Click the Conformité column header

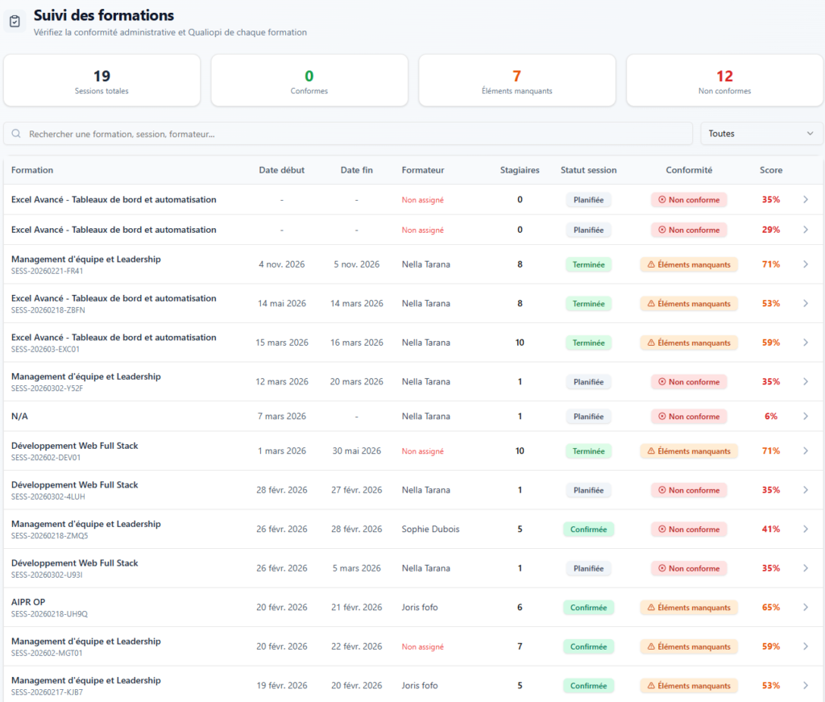[x=689, y=170]
